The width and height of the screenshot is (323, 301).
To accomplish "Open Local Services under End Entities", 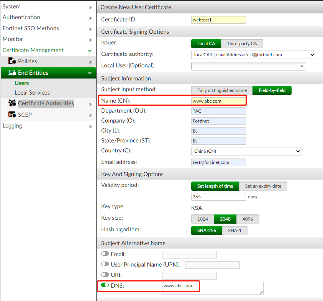I will pos(32,93).
